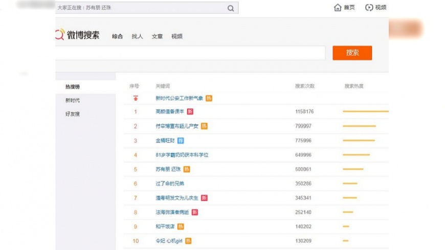Switch to the 视频 search tab
Image resolution: width=445 pixels, height=250 pixels.
click(x=177, y=36)
